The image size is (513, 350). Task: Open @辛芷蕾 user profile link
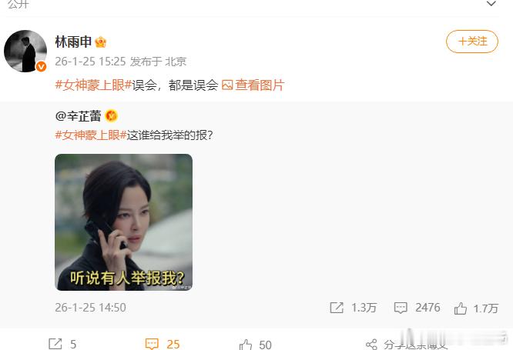click(x=79, y=116)
